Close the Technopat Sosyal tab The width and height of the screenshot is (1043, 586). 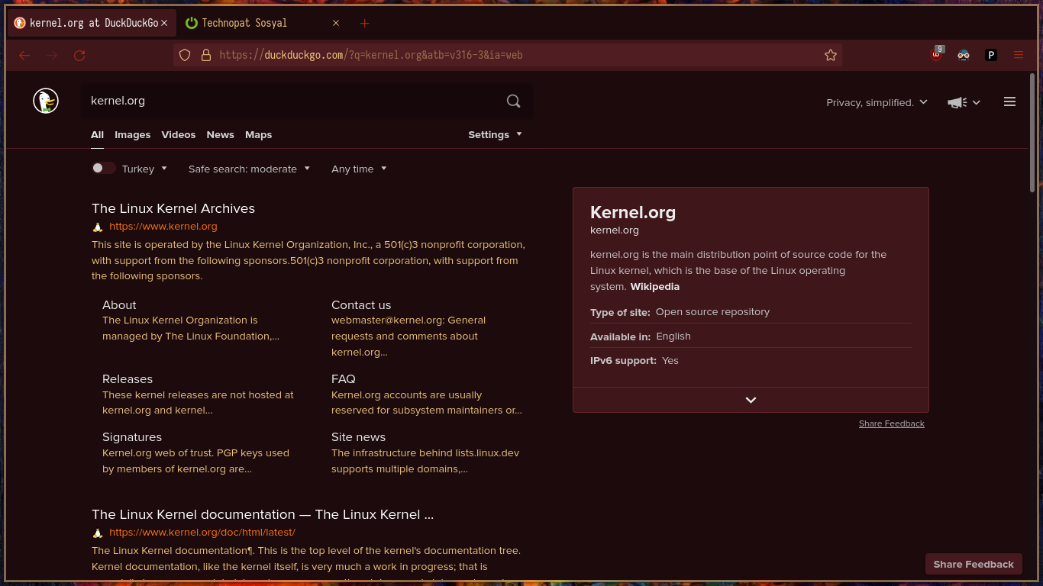336,23
